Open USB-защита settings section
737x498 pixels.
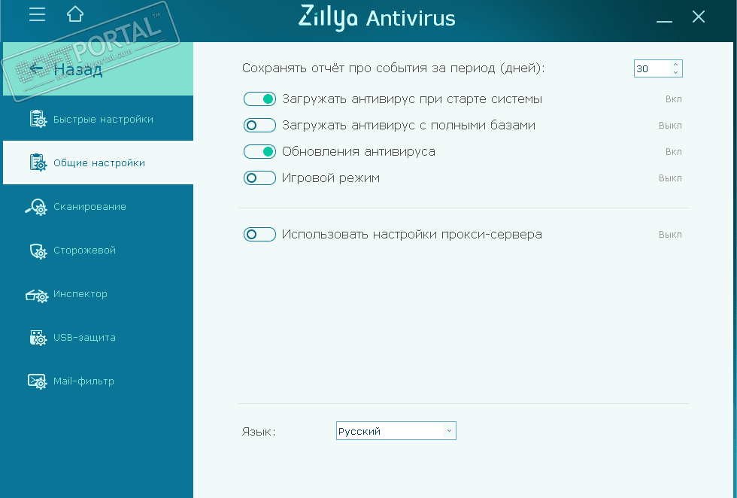pos(98,338)
